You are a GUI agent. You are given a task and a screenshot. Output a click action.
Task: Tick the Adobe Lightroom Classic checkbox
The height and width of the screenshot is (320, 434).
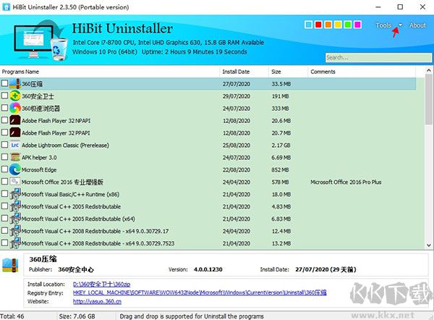coord(4,144)
